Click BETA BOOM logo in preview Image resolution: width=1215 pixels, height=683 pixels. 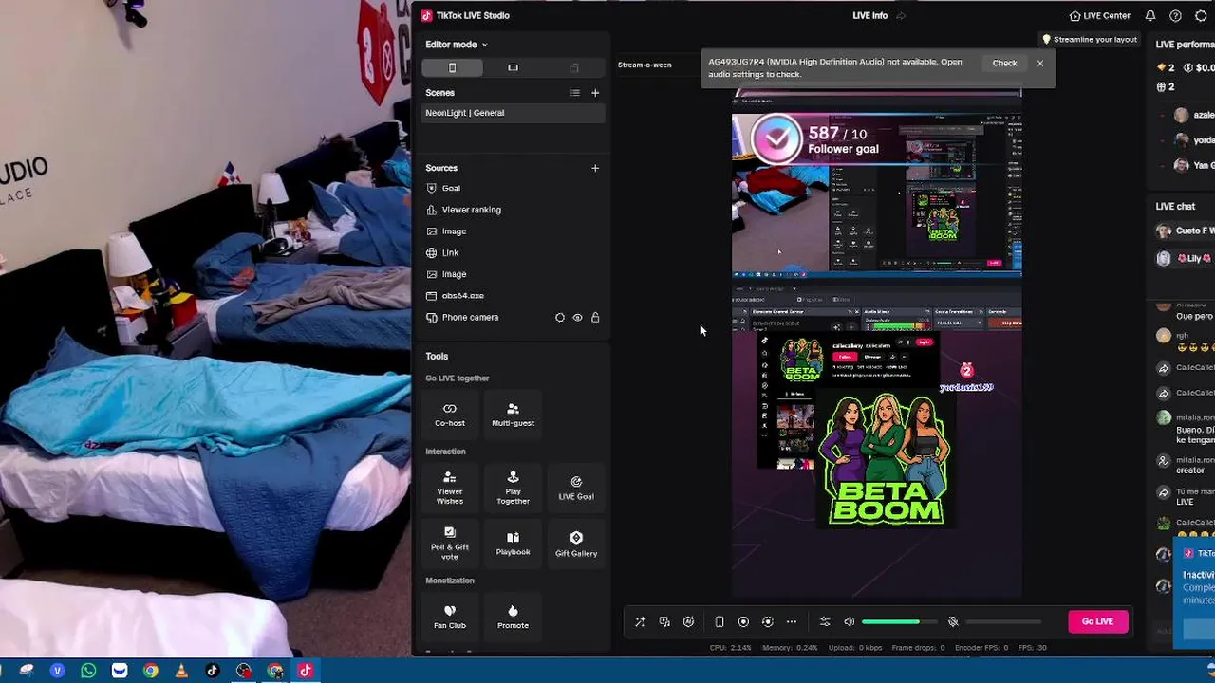coord(887,461)
